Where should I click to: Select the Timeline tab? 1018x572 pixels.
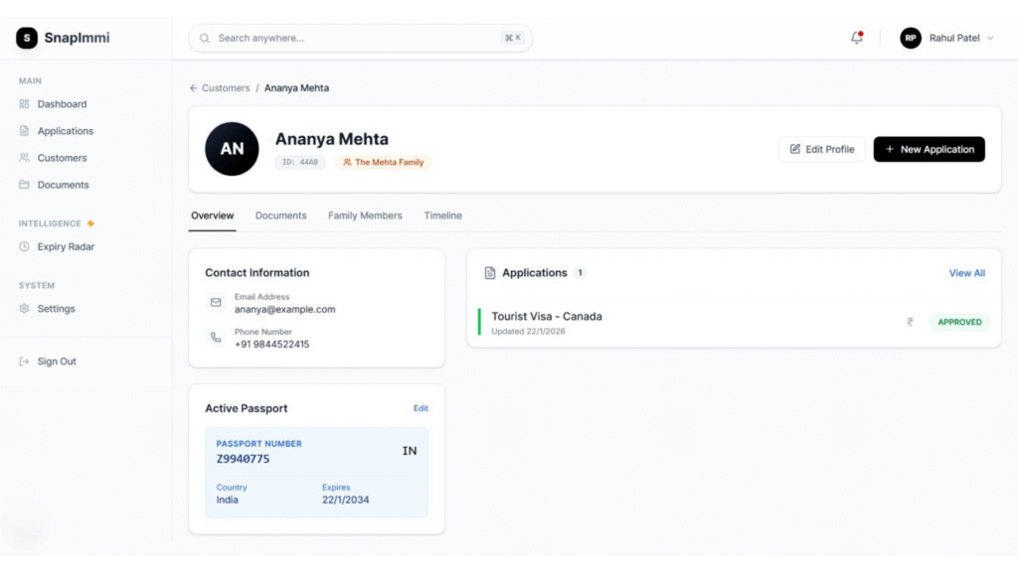click(442, 215)
